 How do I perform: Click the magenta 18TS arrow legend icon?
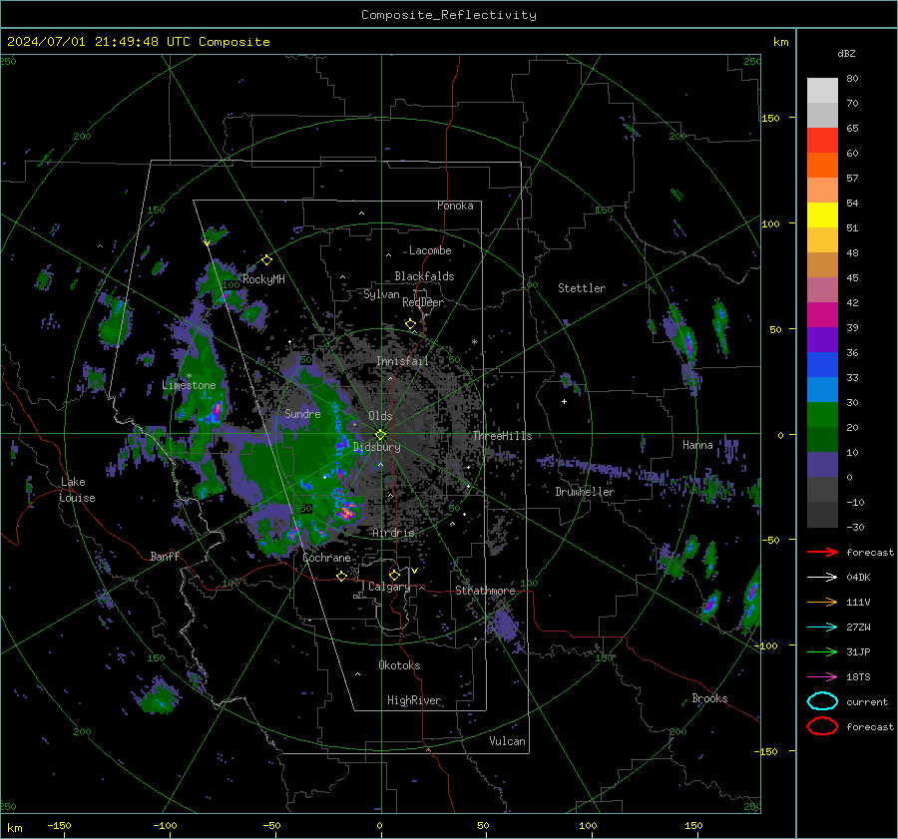pos(822,676)
